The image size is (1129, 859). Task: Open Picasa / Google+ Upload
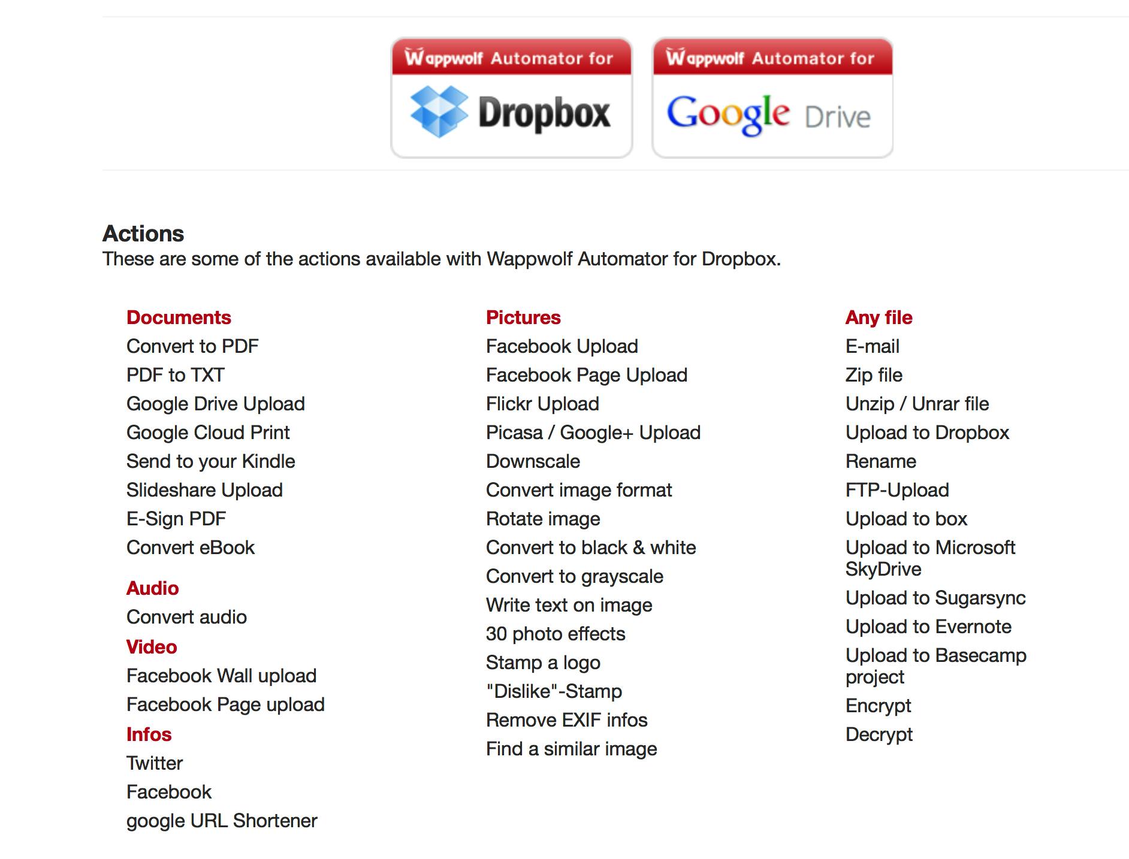tap(593, 432)
